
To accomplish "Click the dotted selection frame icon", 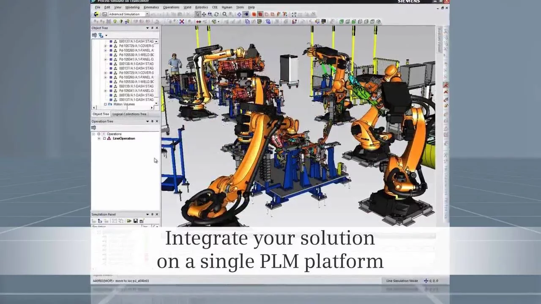I will (x=294, y=14).
